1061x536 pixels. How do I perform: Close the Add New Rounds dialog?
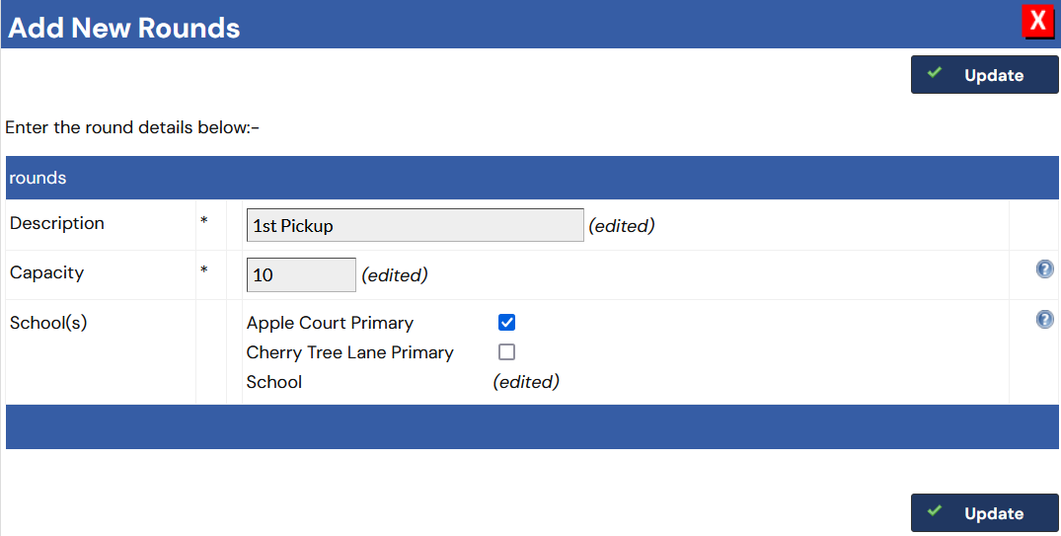click(x=1038, y=21)
